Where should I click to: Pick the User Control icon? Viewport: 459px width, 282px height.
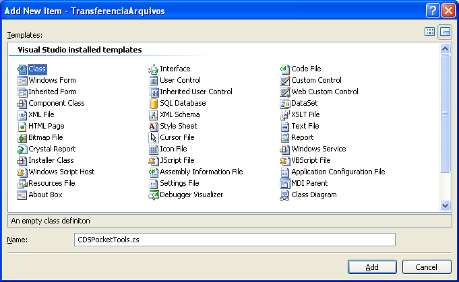point(154,81)
